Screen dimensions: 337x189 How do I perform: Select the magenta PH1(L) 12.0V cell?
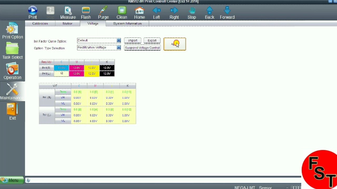coord(77,74)
